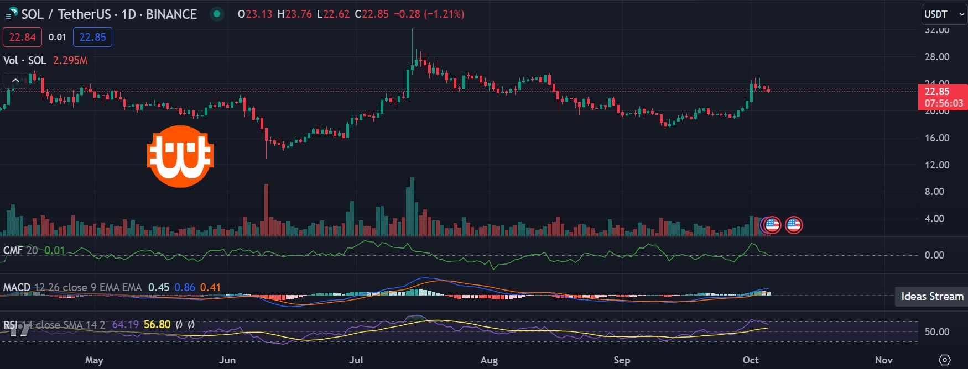968x369 pixels.
Task: Click the green market status dot
Action: pyautogui.click(x=217, y=14)
